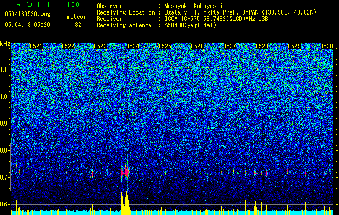Image resolution: width=339 pixels, height=215 pixels.
Task: Click the 0524 time marker
Action: click(x=133, y=46)
